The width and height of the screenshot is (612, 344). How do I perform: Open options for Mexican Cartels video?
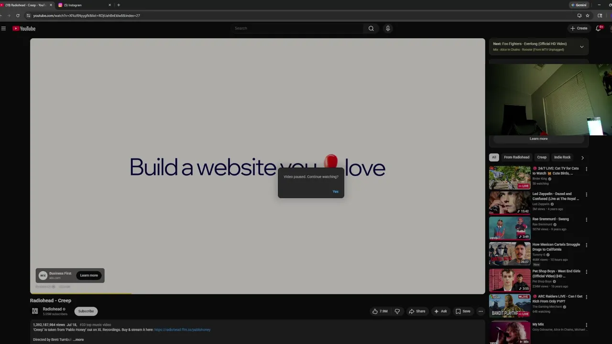coord(586,245)
